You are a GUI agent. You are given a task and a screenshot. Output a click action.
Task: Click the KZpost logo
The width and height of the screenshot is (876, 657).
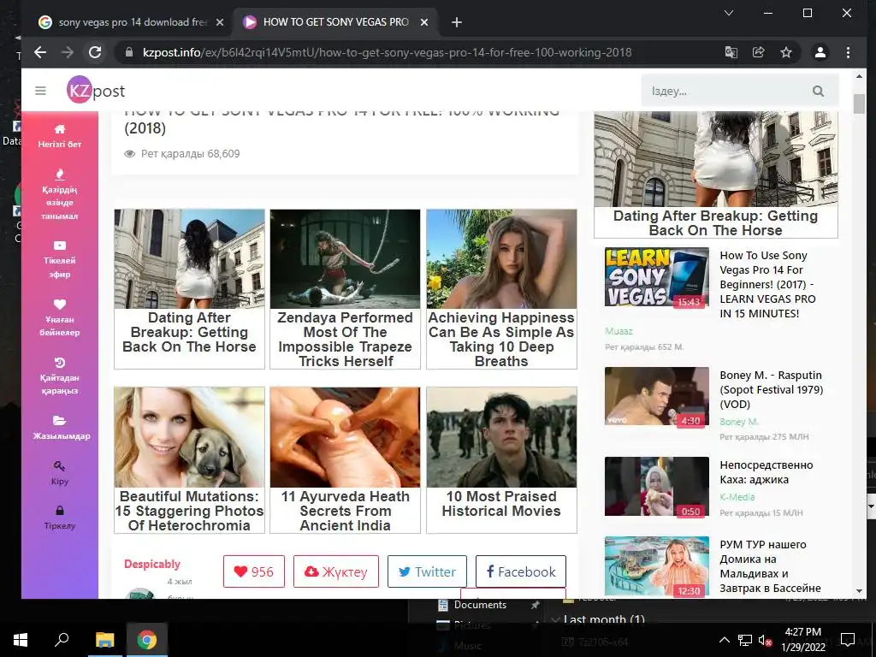[x=96, y=90]
